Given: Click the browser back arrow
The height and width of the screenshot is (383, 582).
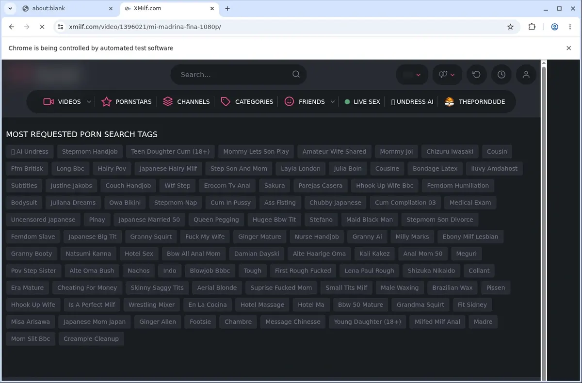Looking at the screenshot, I should pyautogui.click(x=12, y=27).
